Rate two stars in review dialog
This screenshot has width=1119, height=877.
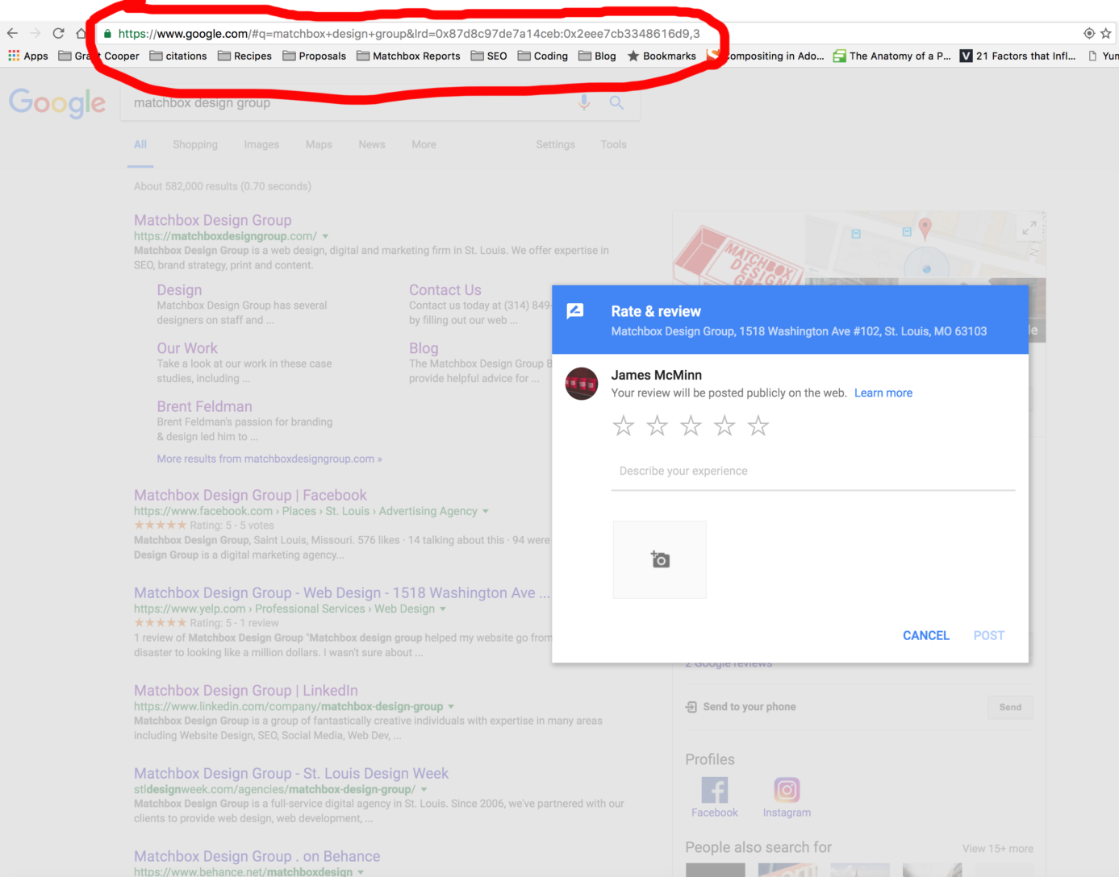[x=658, y=426]
